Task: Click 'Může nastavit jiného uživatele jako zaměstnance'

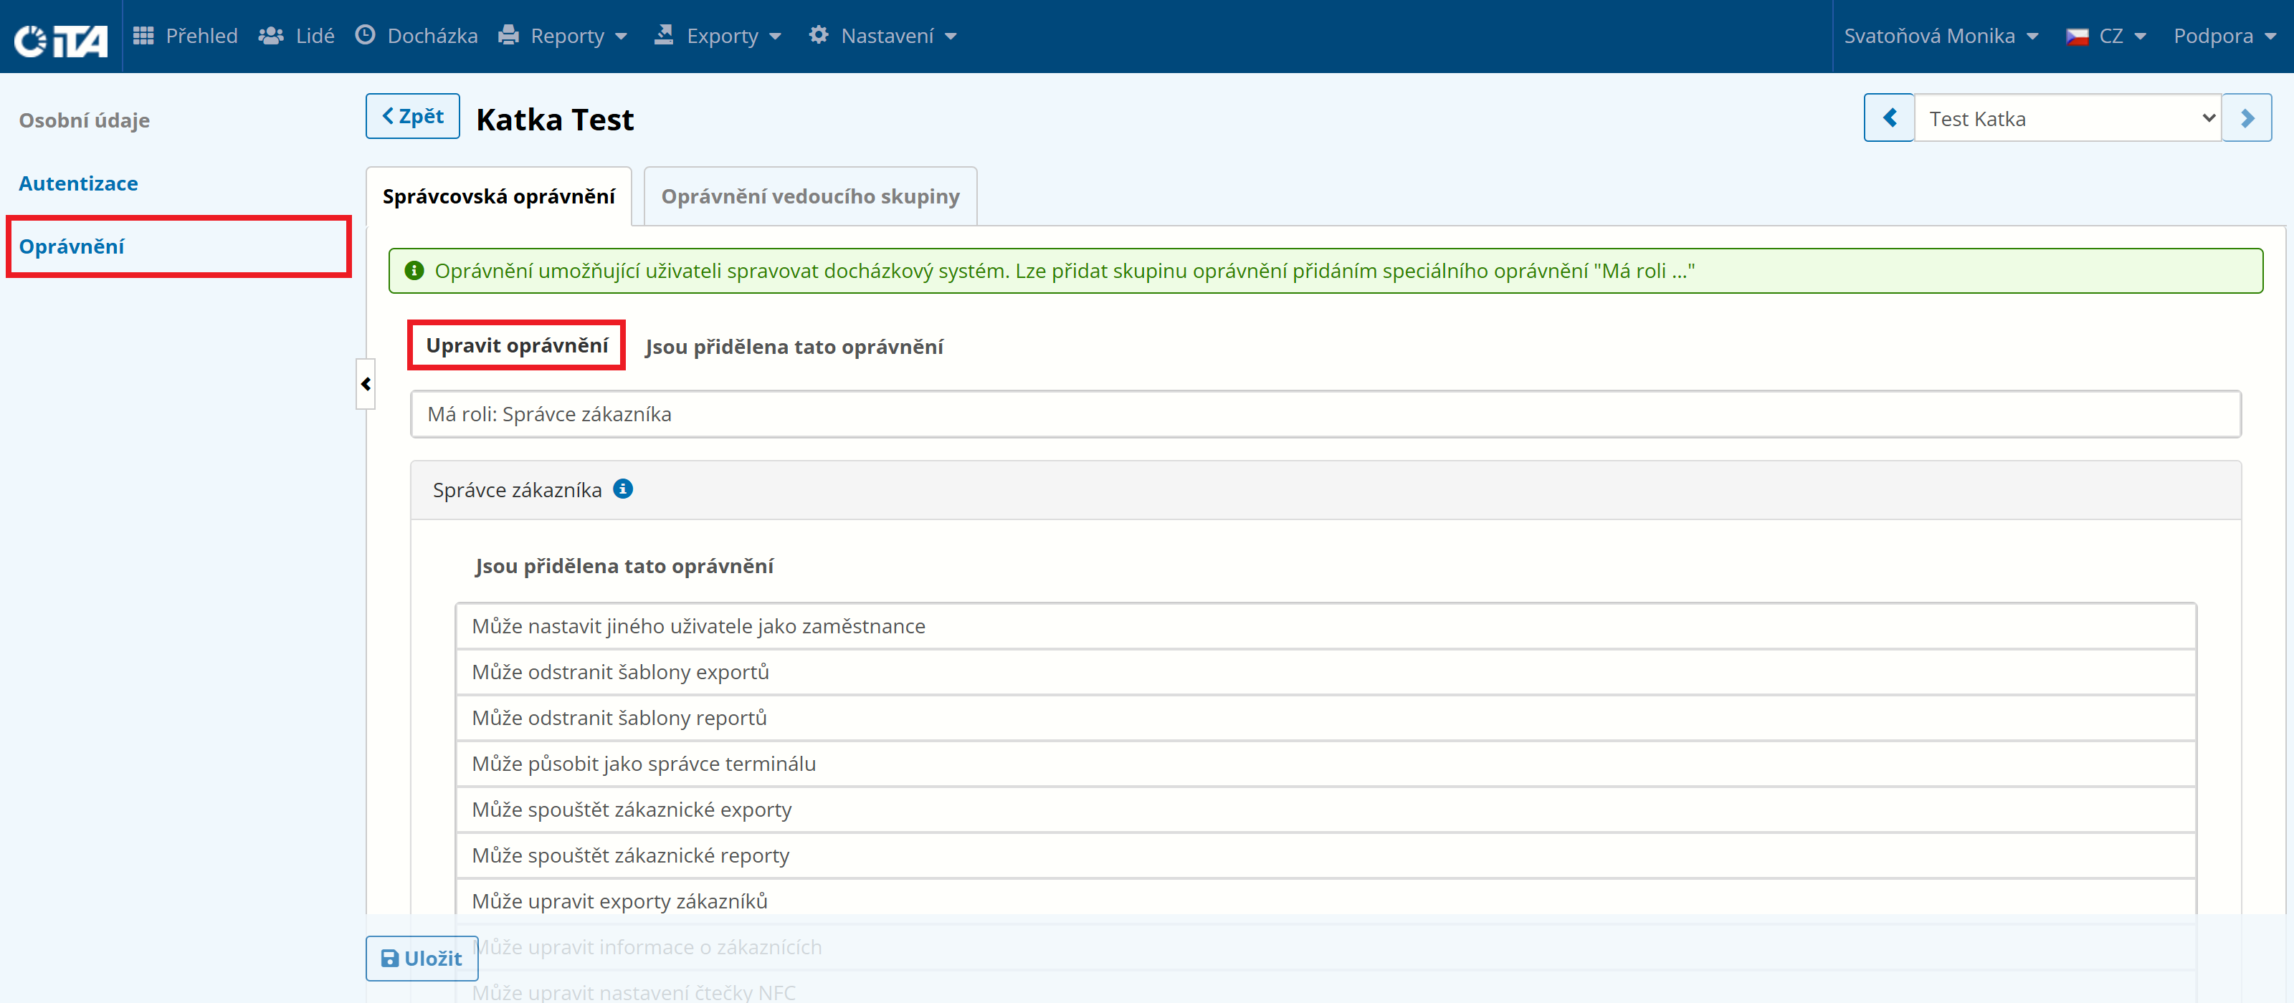Action: [1325, 627]
